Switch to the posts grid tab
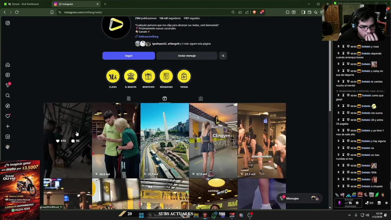Image resolution: width=391 pixels, height=220 pixels. [129, 98]
